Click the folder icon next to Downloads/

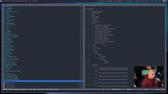[x=4, y=42]
